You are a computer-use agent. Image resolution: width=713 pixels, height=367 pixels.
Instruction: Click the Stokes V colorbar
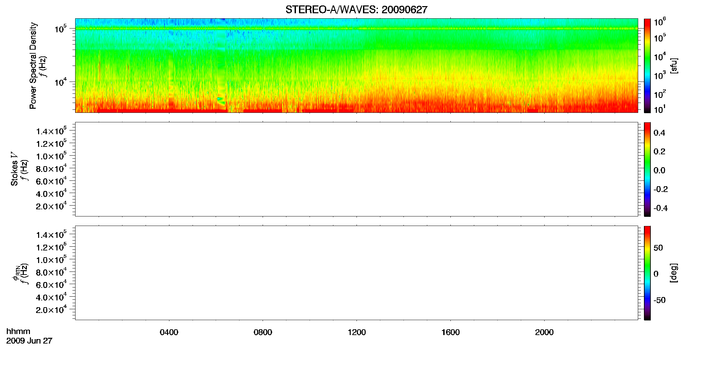point(647,169)
